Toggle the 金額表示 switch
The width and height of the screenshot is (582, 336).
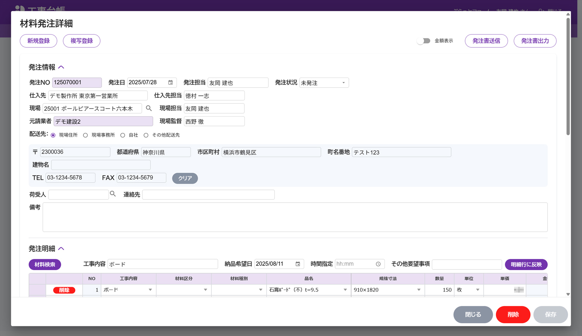point(424,41)
